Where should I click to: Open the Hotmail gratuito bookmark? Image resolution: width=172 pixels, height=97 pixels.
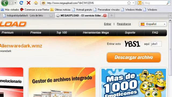[82, 10]
